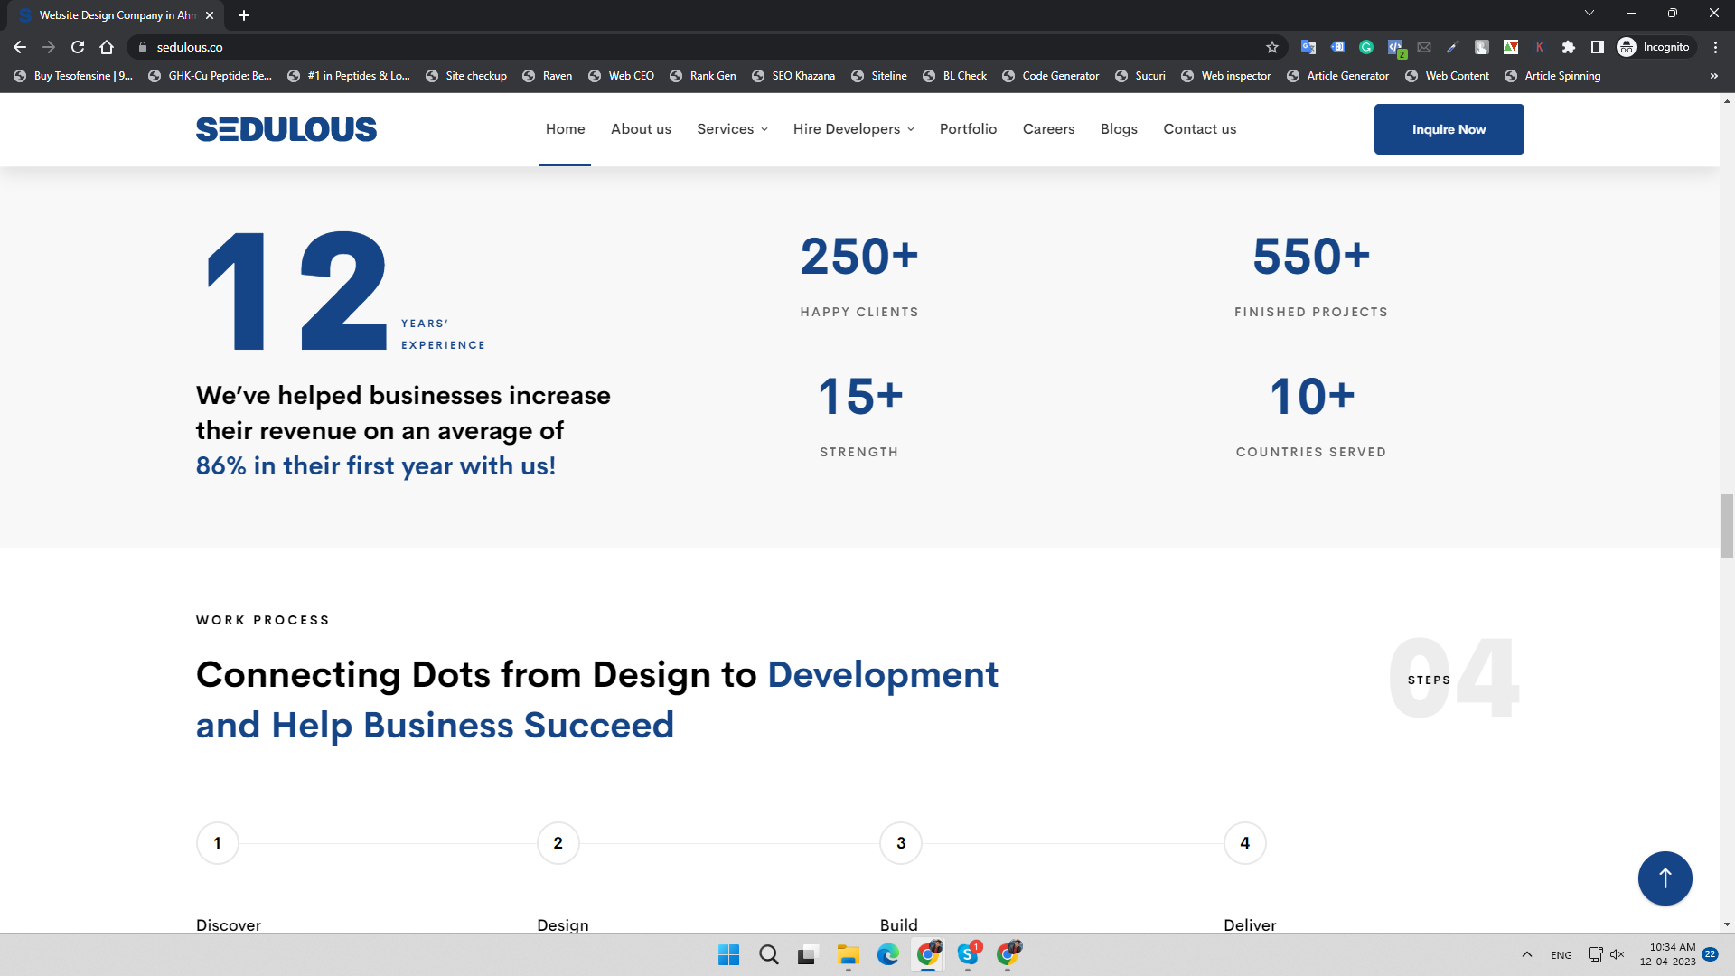The image size is (1735, 976).
Task: Open the Windows Start menu
Action: (728, 954)
